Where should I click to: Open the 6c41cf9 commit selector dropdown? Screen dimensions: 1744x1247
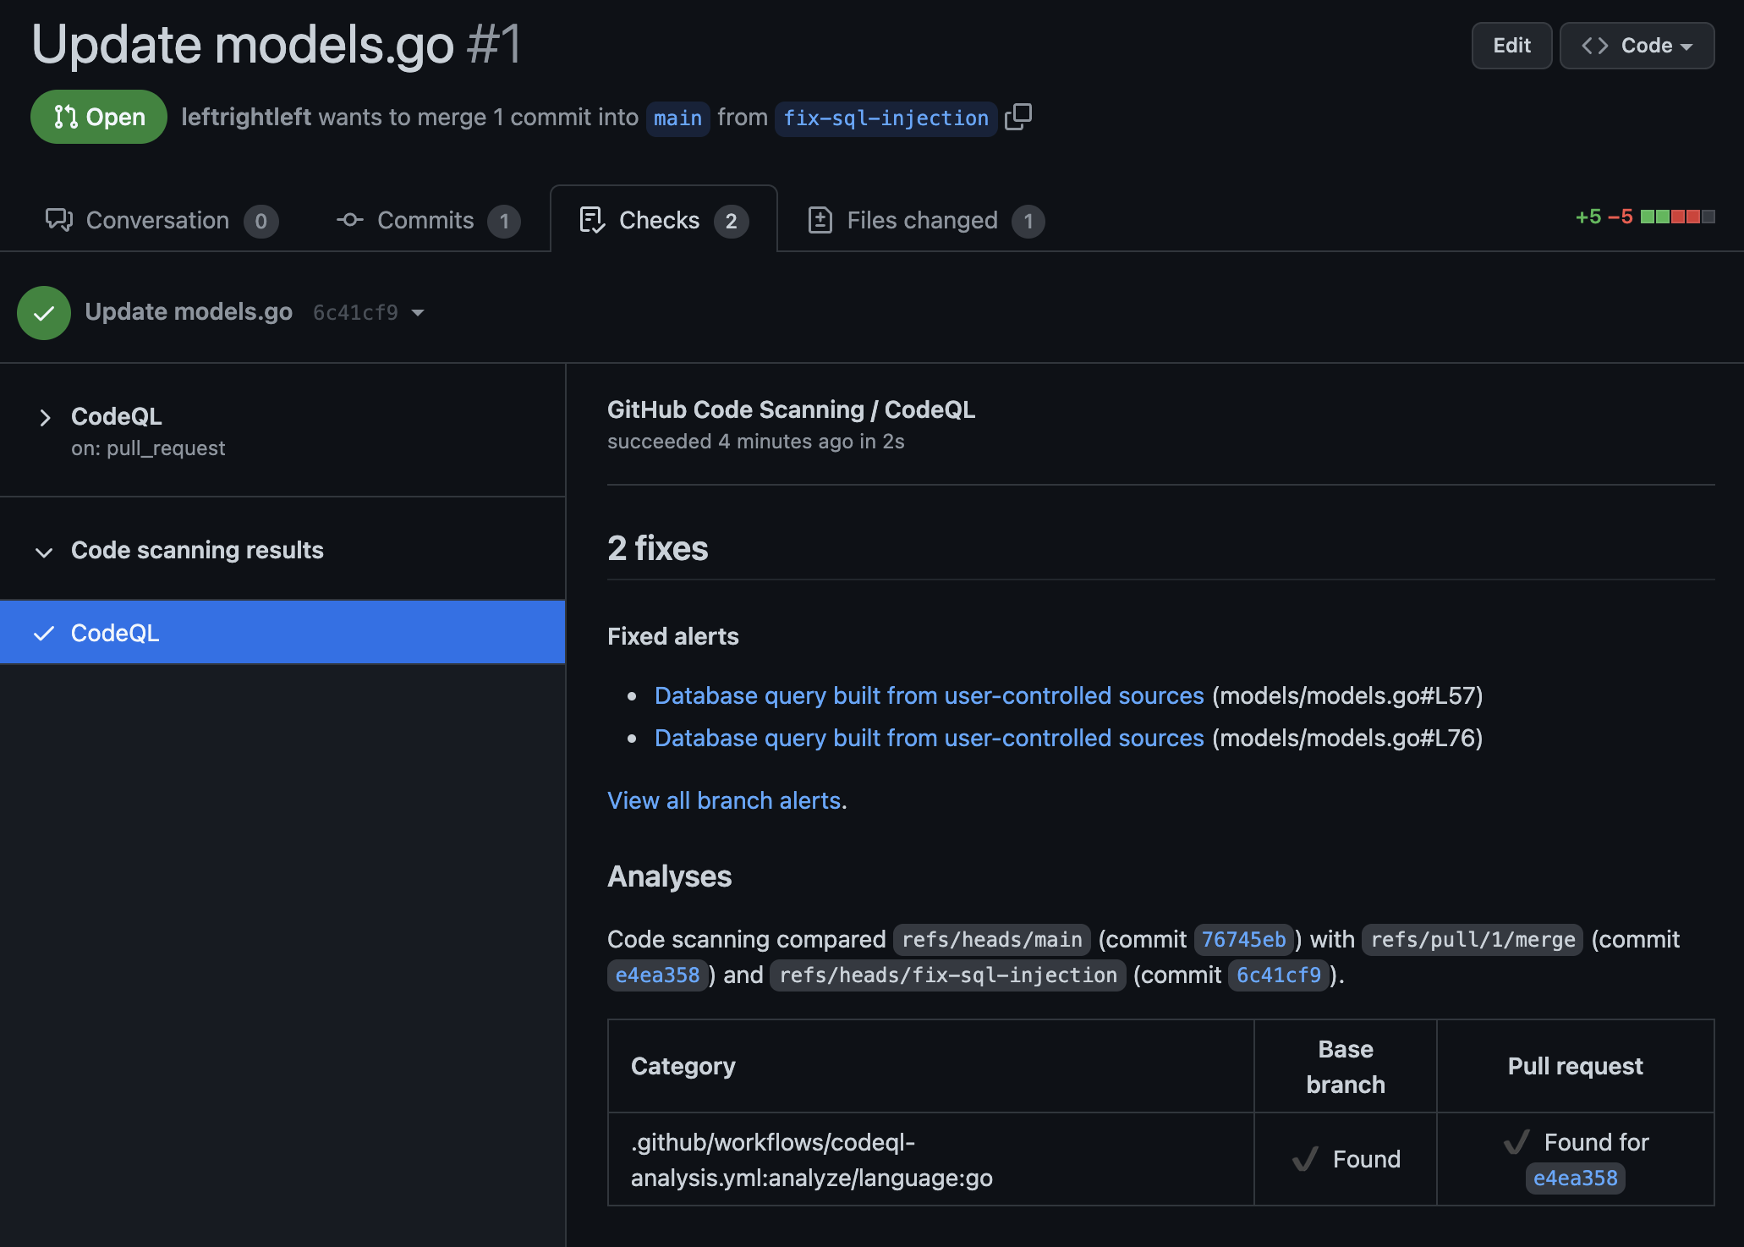tap(369, 313)
